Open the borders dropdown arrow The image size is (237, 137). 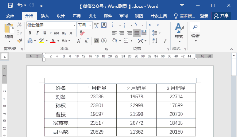[x=132, y=41]
